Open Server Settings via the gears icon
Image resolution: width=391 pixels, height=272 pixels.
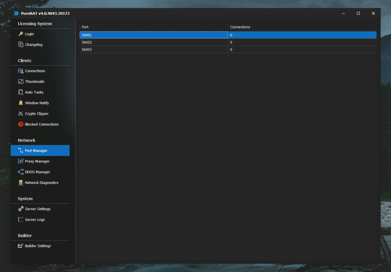coord(21,209)
